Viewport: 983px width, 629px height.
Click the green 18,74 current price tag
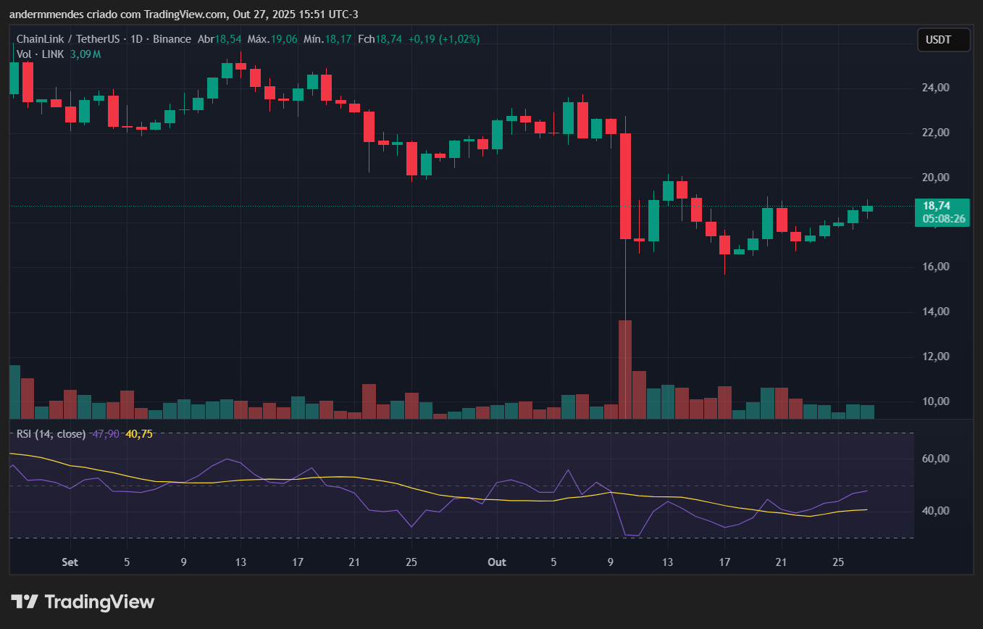pyautogui.click(x=942, y=206)
